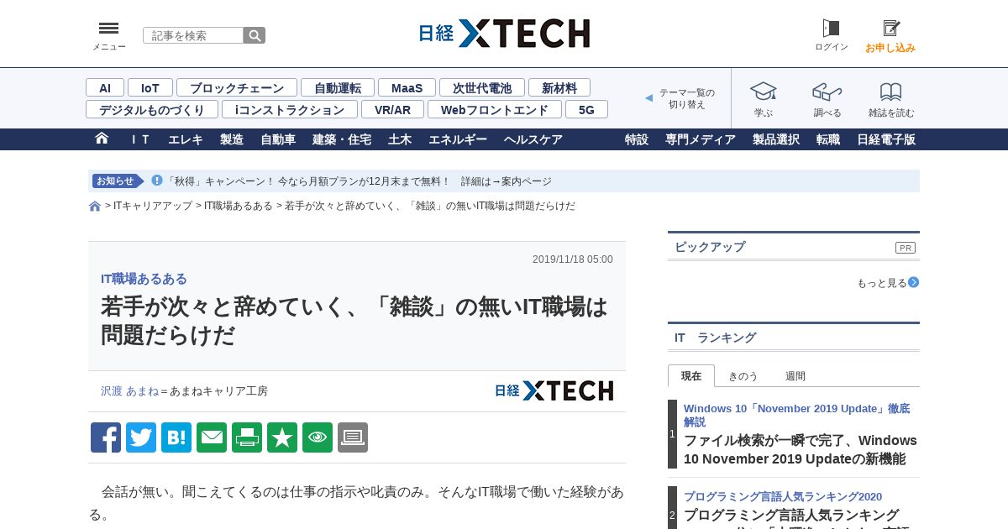Open the 建築・住宅 navigation menu
Screen dimensions: 1008x529
(x=342, y=139)
